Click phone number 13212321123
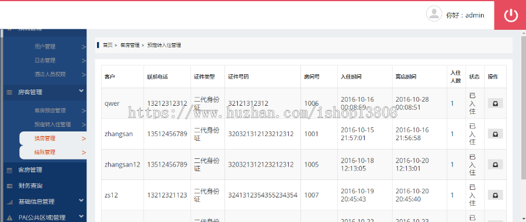 click(167, 195)
